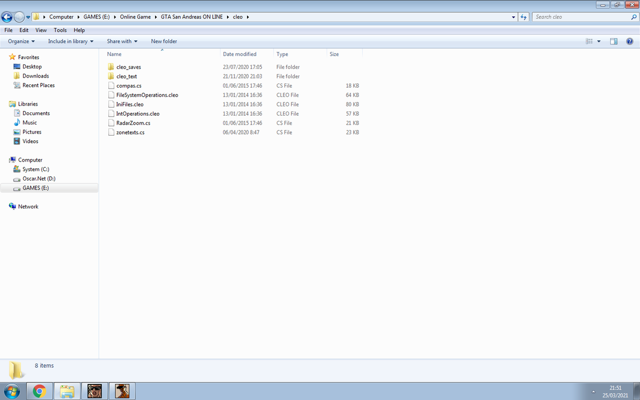
Task: Open the view options dropdown arrow
Action: 599,41
